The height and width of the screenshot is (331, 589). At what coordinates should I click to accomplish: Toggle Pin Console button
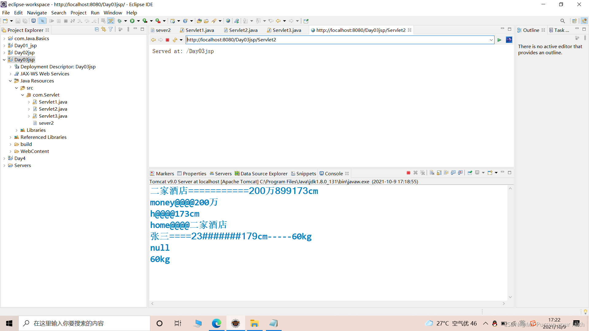(x=470, y=173)
